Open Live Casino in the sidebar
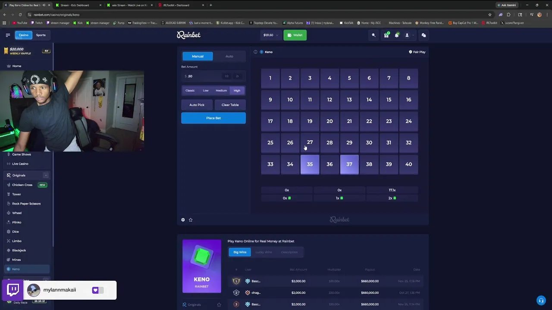The height and width of the screenshot is (310, 552). 20,164
